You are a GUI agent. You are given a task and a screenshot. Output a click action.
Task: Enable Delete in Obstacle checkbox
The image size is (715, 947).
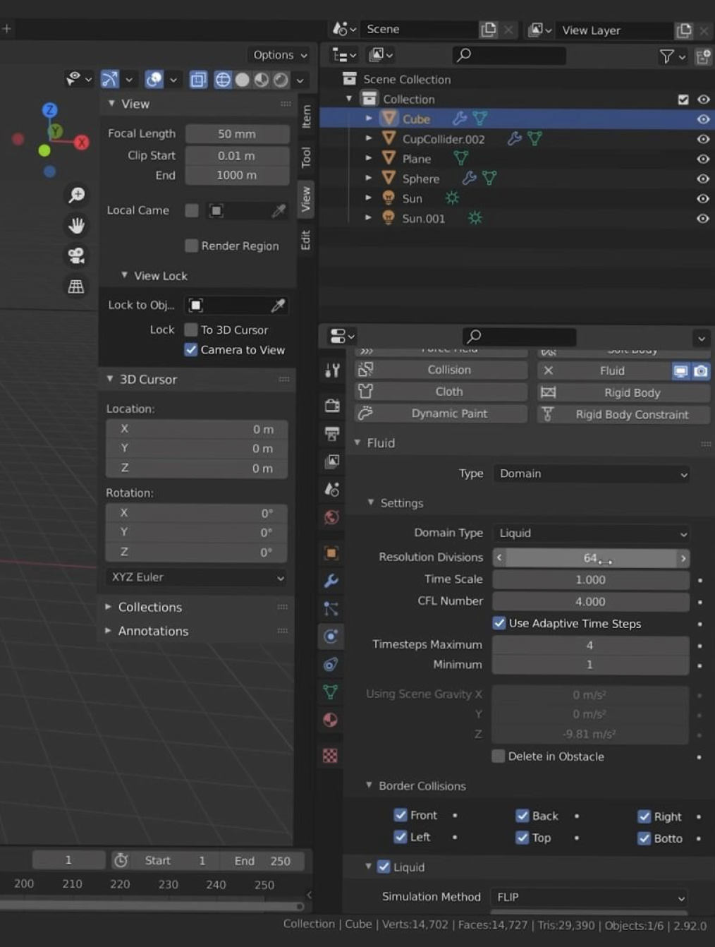point(499,756)
